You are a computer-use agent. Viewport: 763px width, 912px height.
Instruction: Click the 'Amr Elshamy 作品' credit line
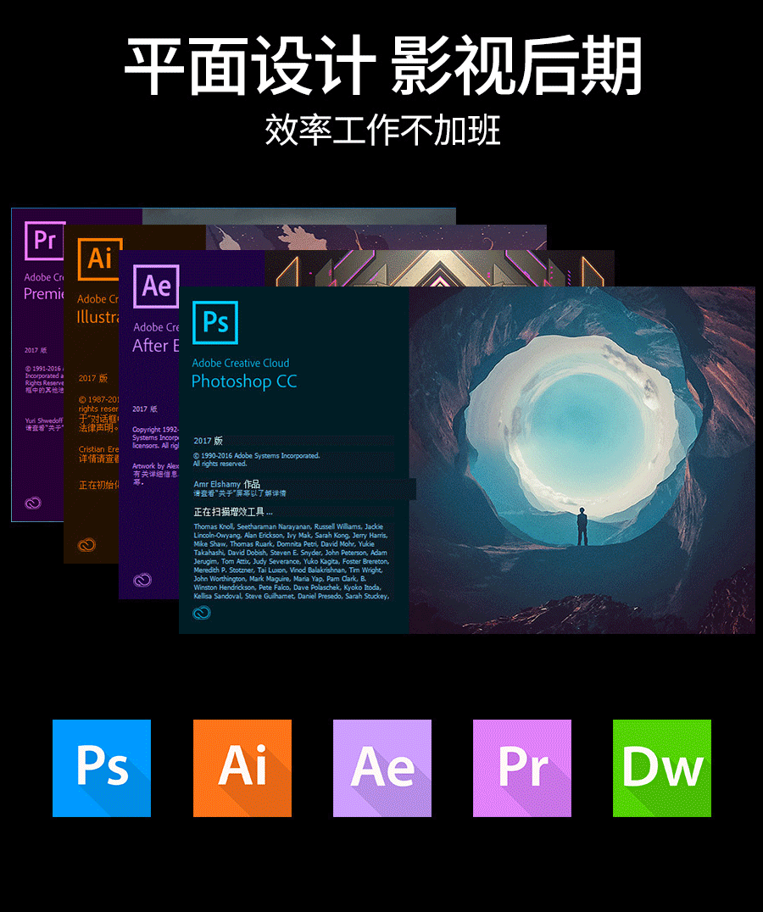pyautogui.click(x=227, y=484)
